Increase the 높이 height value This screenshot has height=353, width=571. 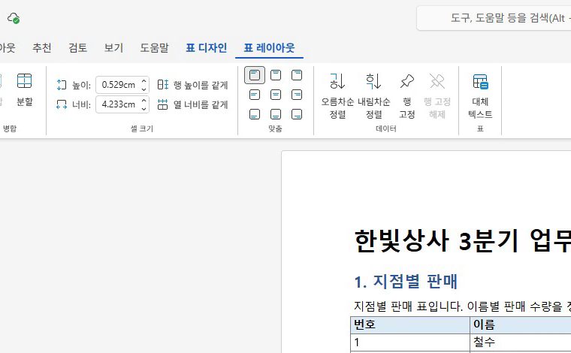[x=144, y=81]
